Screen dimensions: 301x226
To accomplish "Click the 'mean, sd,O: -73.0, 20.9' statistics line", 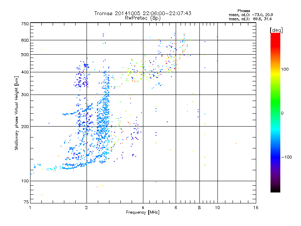I will [251, 15].
